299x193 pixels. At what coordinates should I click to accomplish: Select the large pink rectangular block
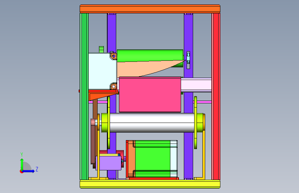150,94
